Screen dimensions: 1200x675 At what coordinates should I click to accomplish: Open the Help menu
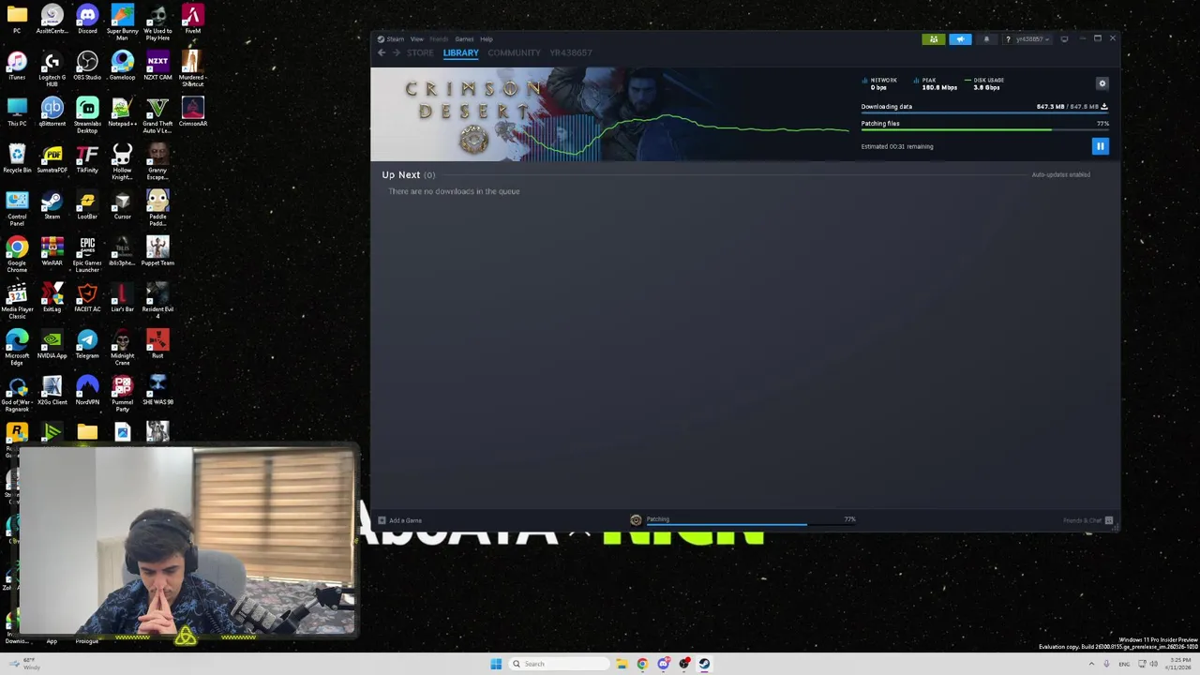(x=487, y=39)
